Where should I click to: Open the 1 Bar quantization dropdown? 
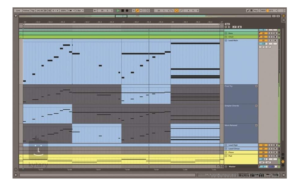tap(80, 11)
